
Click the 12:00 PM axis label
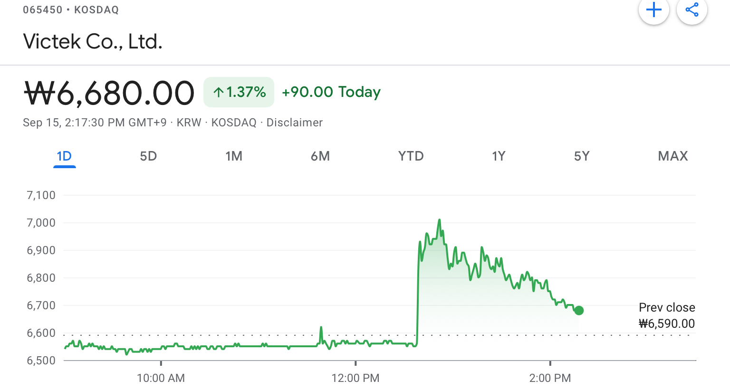[x=355, y=378]
